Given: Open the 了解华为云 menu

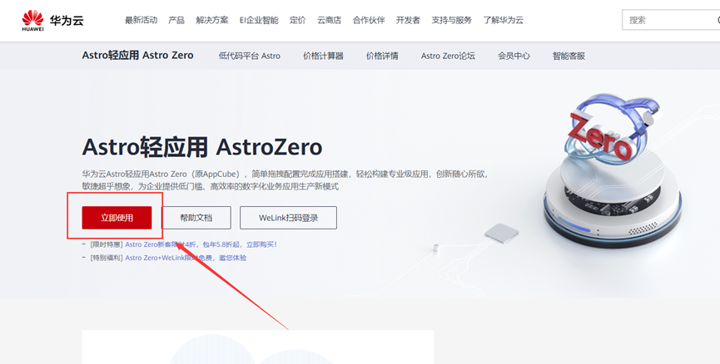Looking at the screenshot, I should 504,20.
